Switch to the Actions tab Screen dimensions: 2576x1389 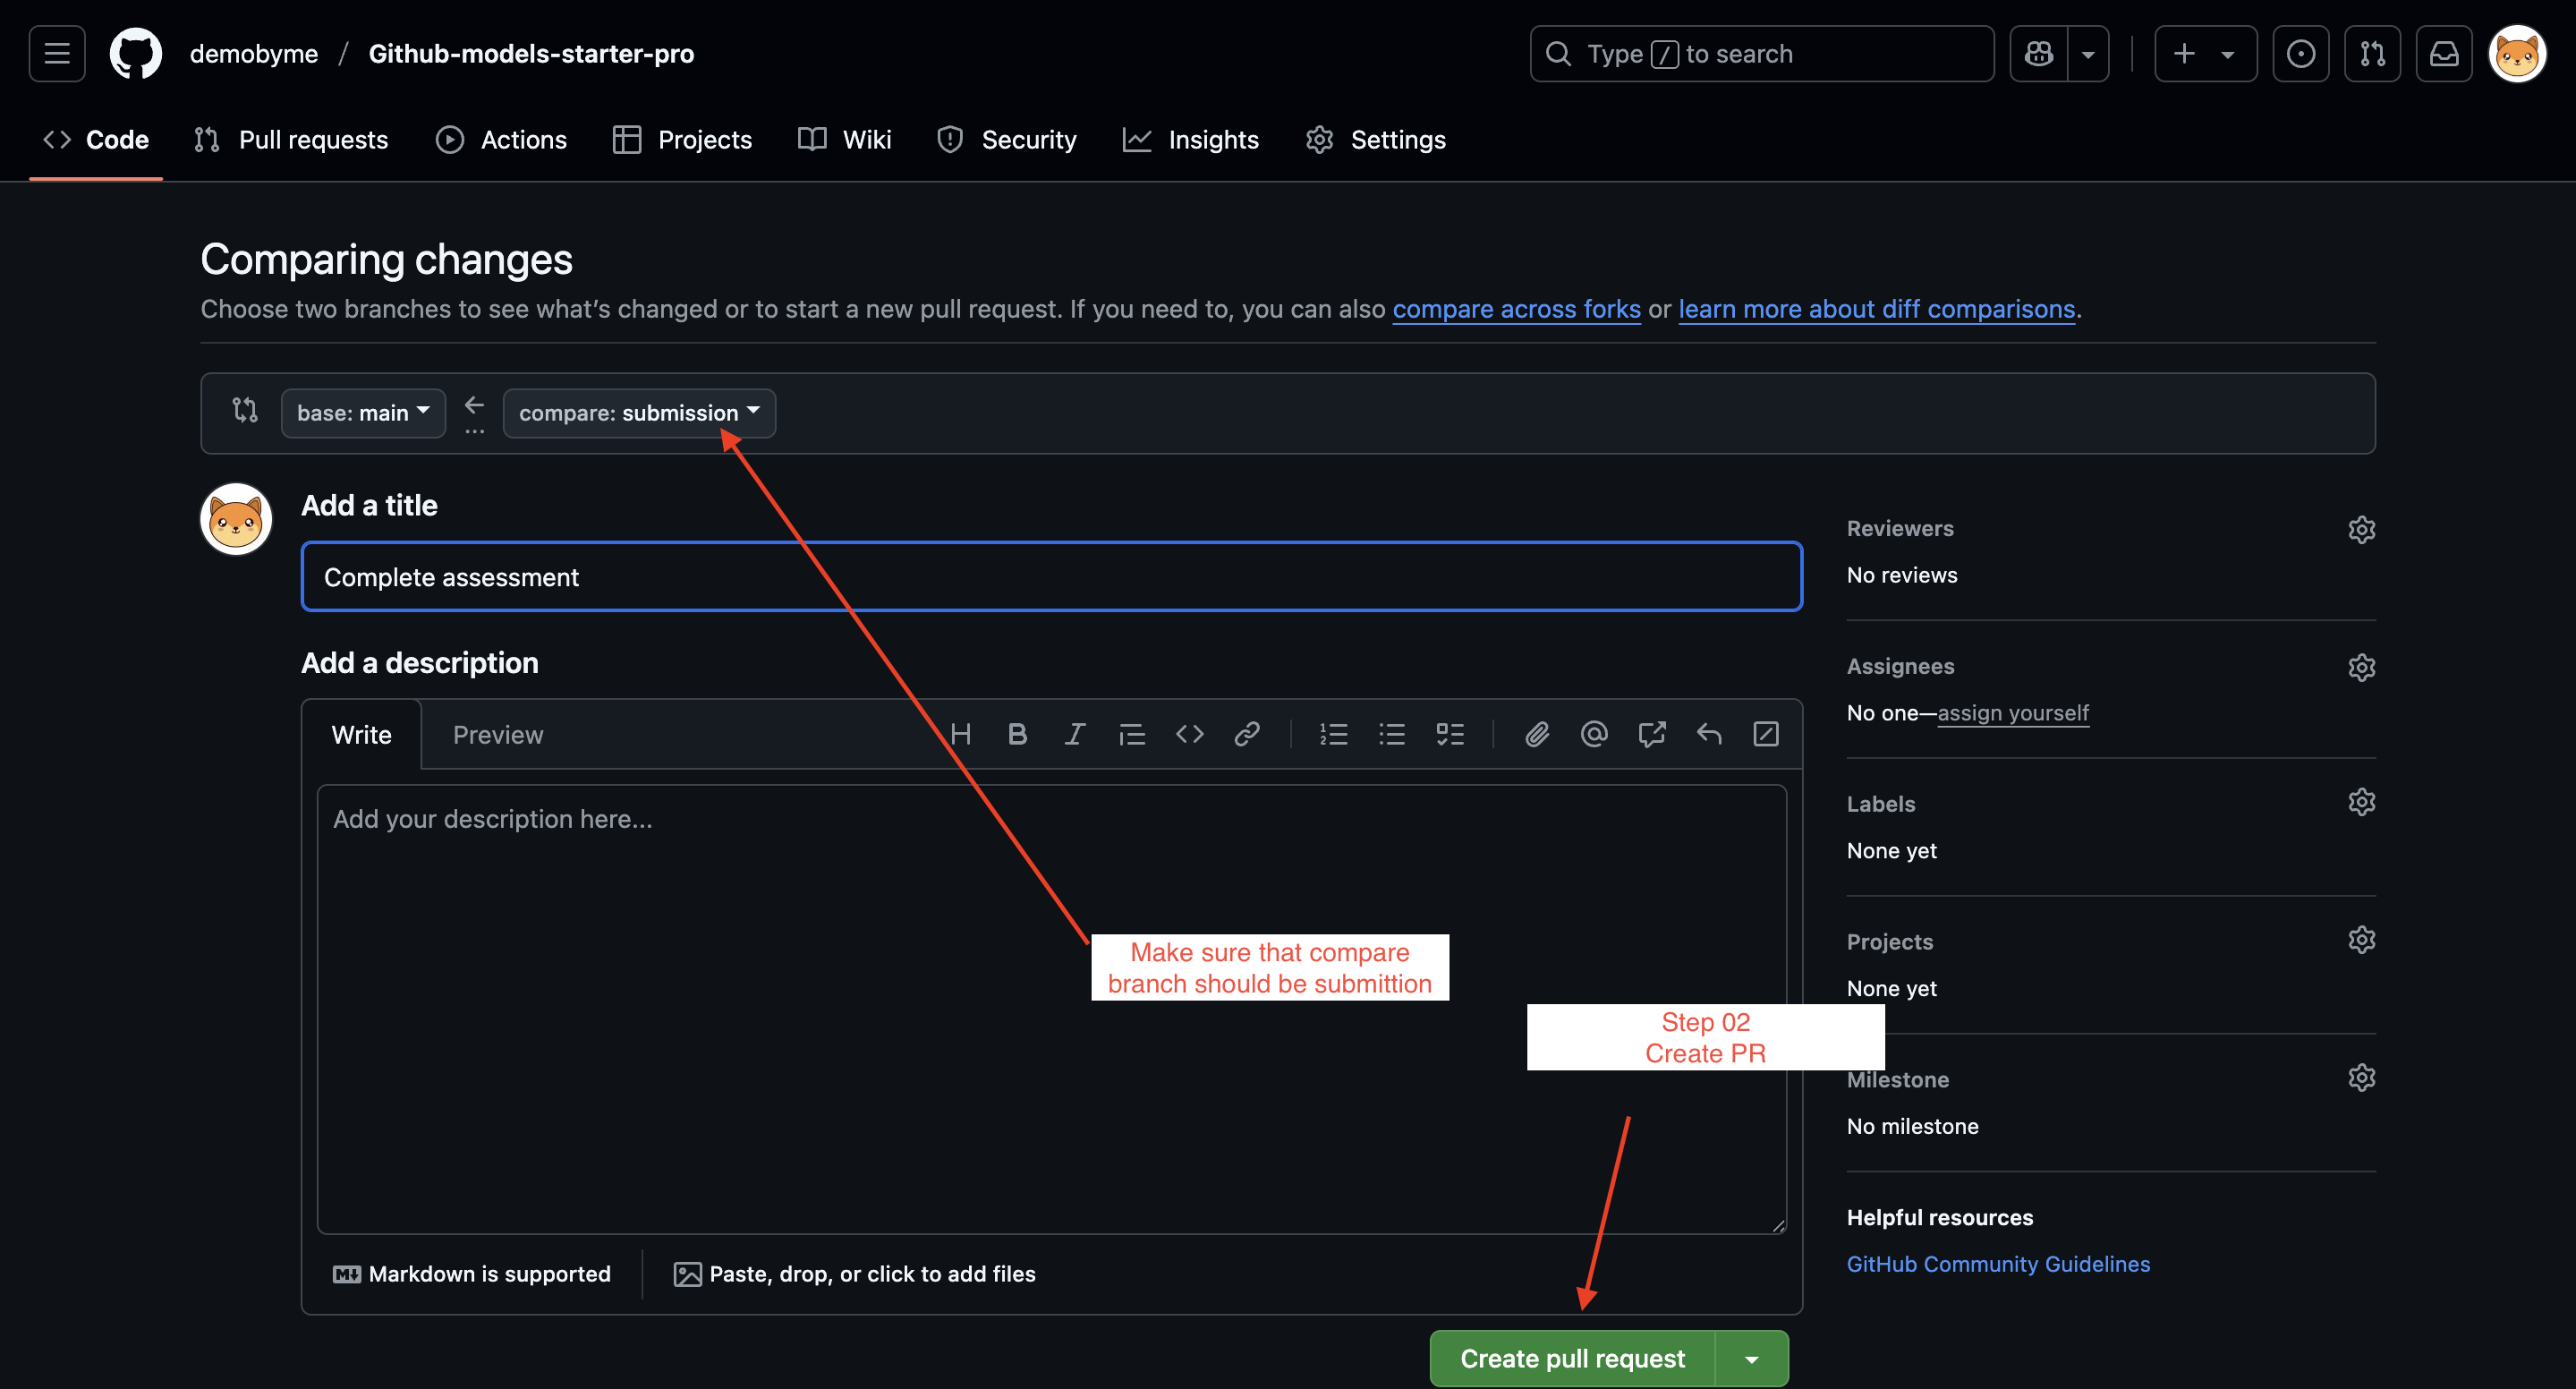tap(501, 139)
